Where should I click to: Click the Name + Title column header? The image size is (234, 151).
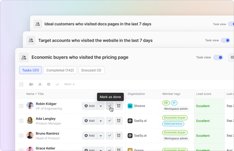(35, 94)
